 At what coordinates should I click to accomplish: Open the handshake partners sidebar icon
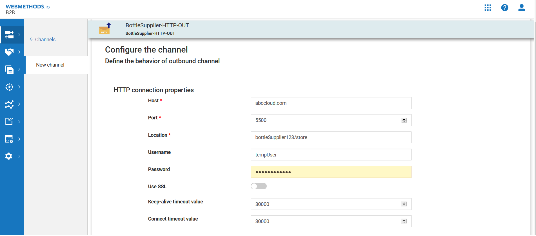coord(9,52)
